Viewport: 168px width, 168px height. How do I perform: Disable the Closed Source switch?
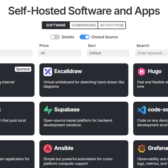coord(85,37)
